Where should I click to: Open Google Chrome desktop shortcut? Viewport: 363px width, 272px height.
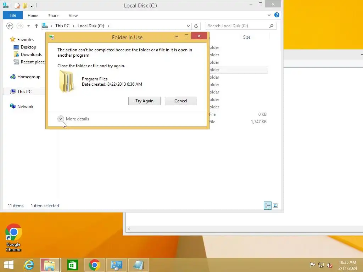14,238
